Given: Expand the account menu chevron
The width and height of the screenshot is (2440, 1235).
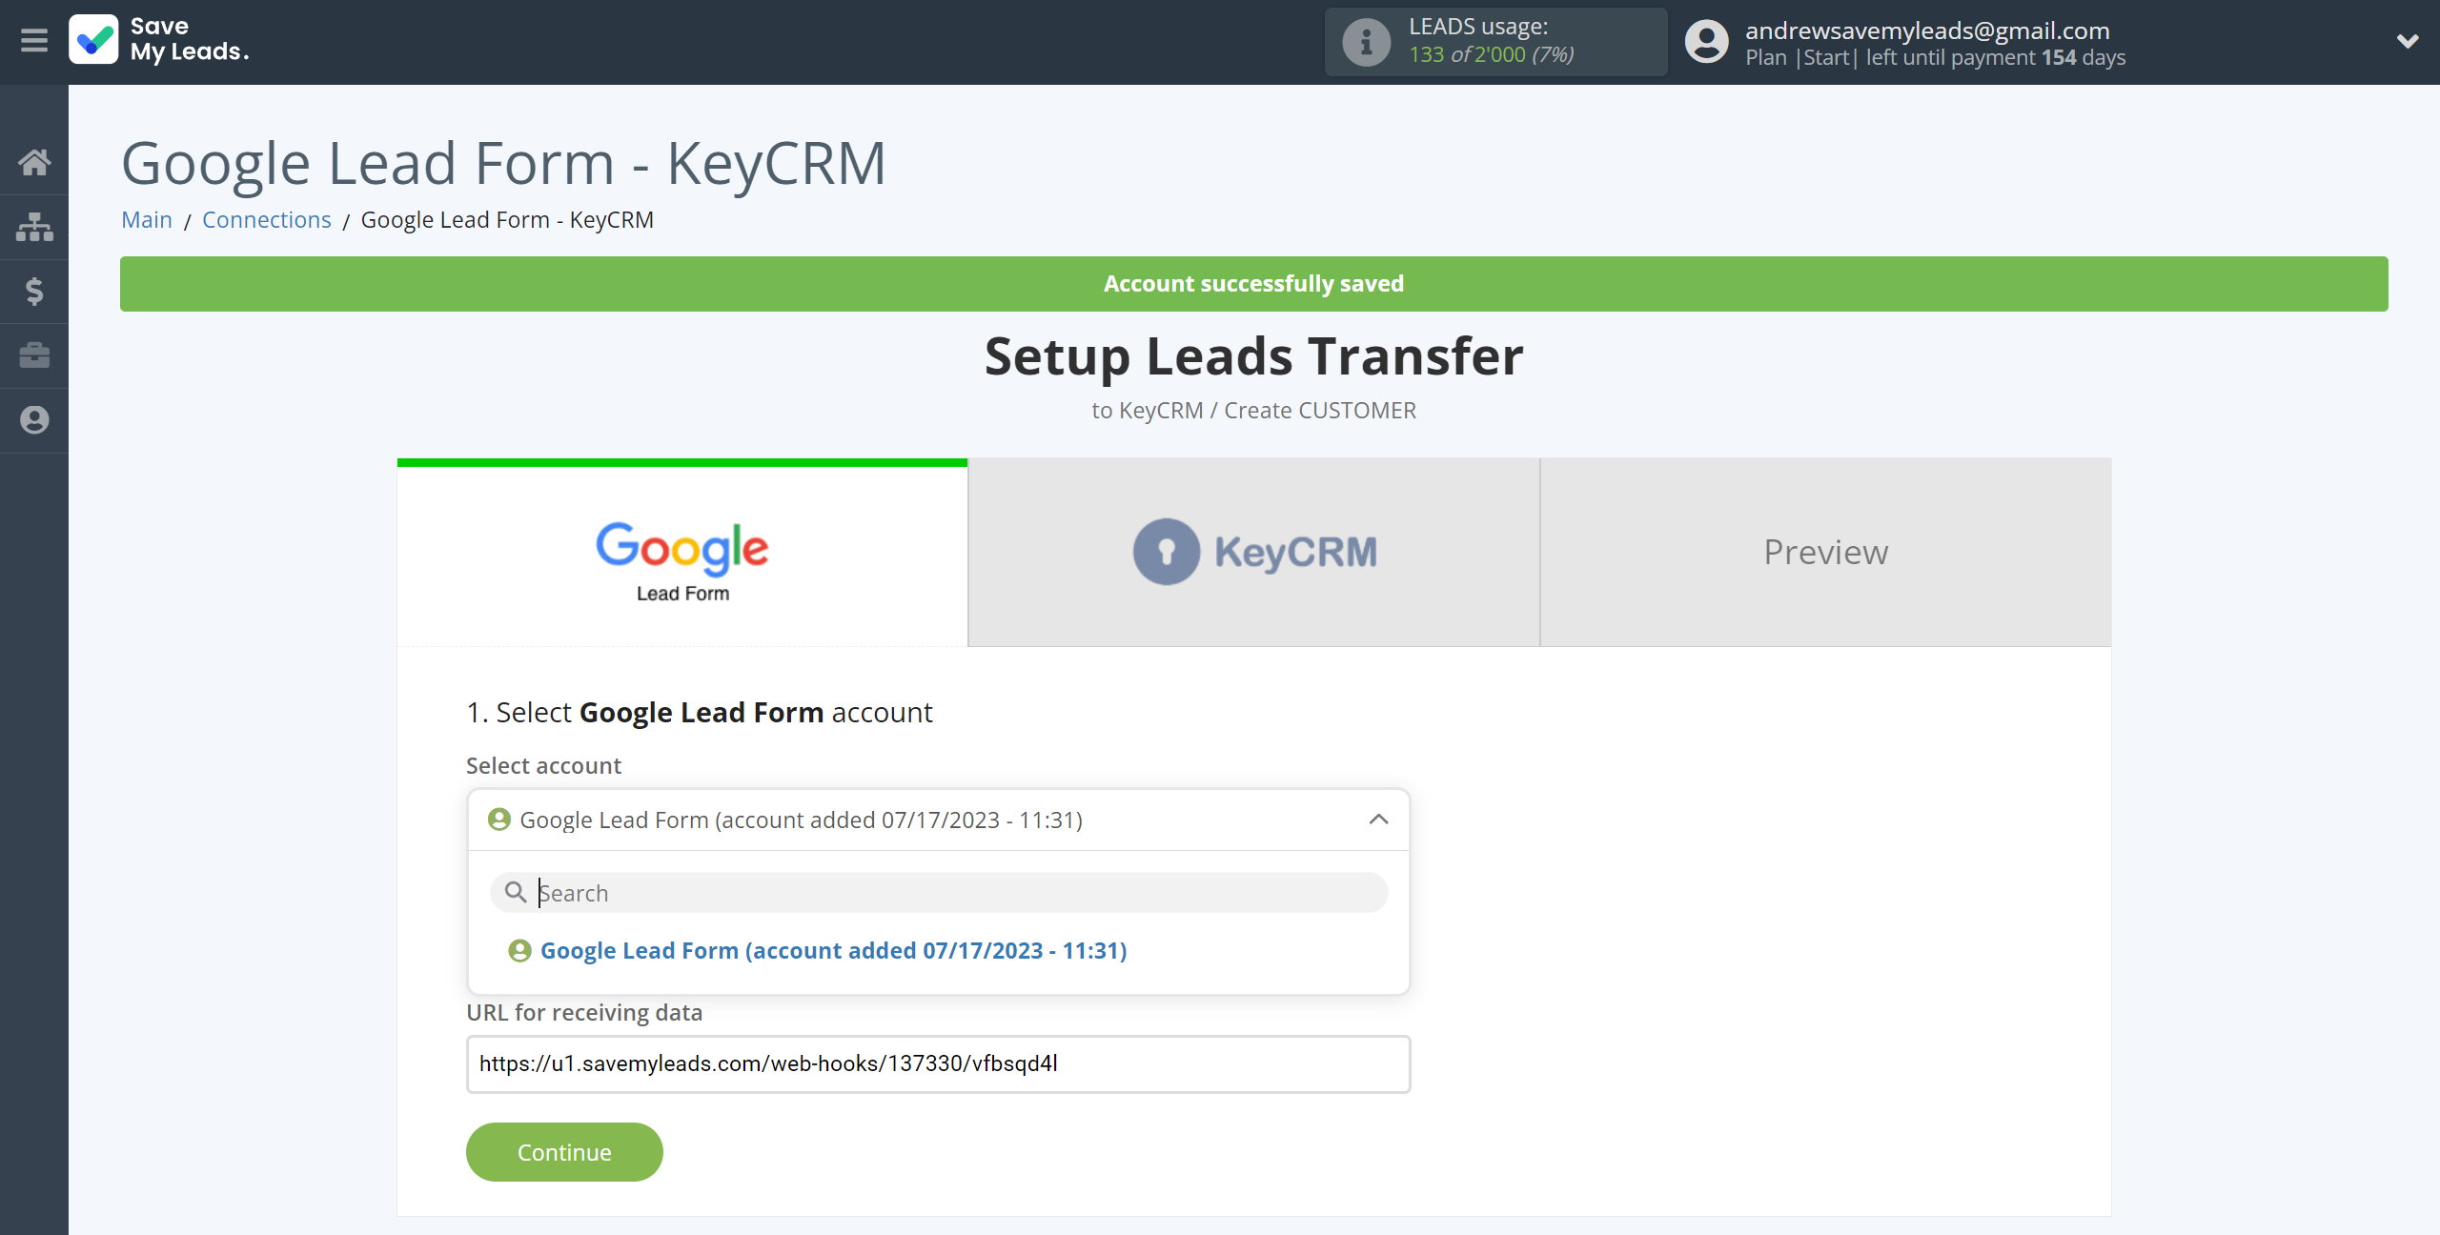Looking at the screenshot, I should pos(2407,41).
